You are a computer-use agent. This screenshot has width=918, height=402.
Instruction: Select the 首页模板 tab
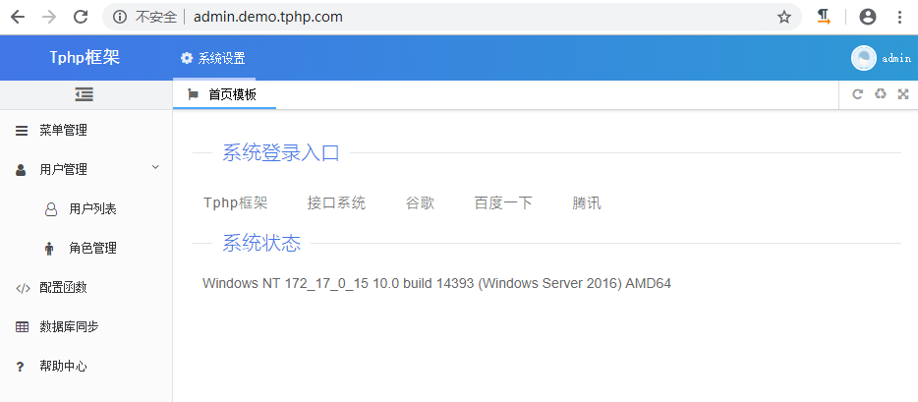(224, 94)
